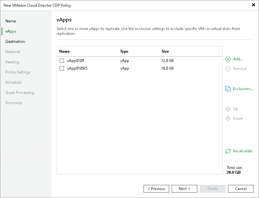
Task: Close the CDP Policy wizard window
Action: [253, 5]
